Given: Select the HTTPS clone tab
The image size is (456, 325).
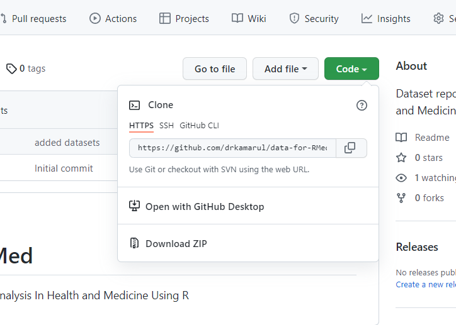Looking at the screenshot, I should (141, 126).
